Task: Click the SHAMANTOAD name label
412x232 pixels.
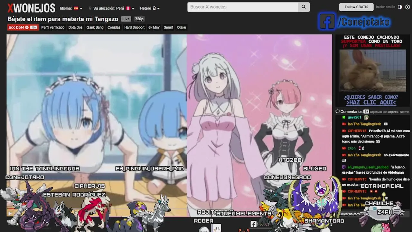Action: pyautogui.click(x=324, y=221)
